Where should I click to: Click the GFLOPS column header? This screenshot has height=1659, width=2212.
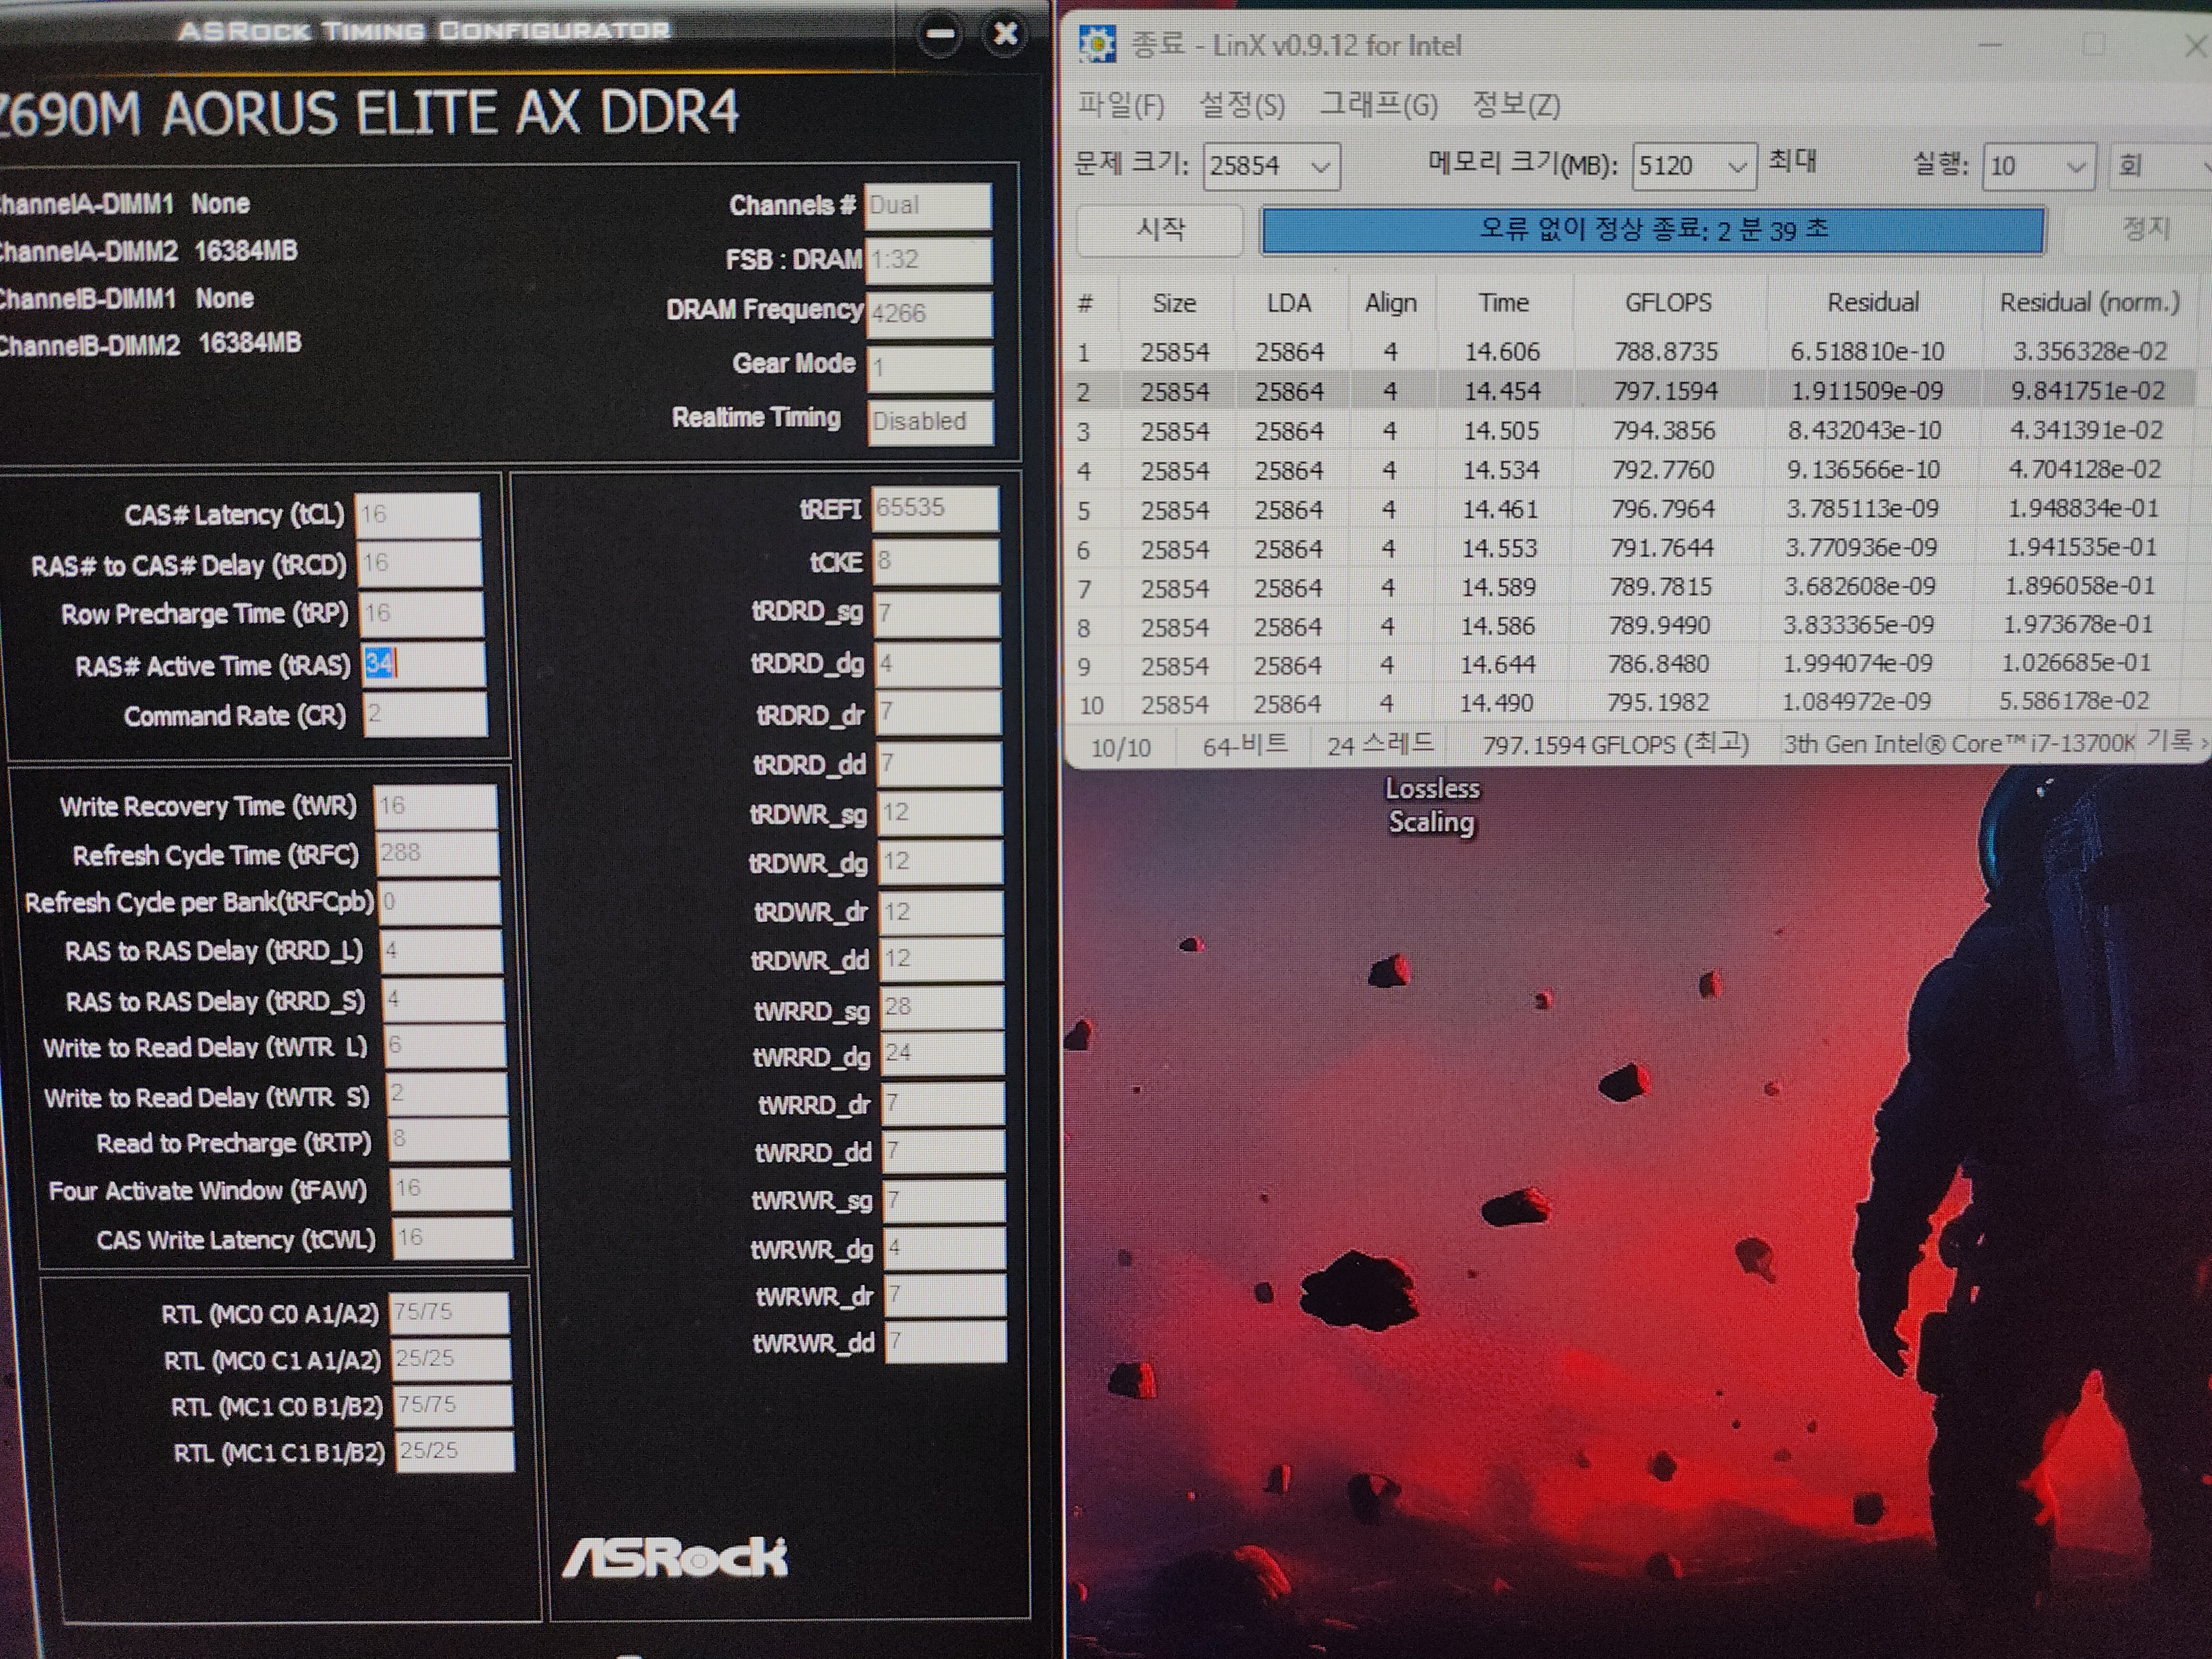click(x=1667, y=302)
